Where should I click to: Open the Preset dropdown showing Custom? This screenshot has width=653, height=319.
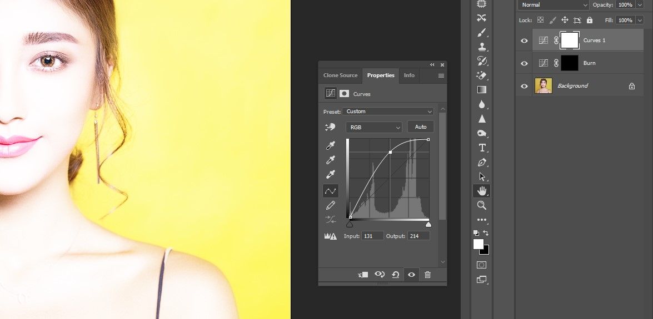click(388, 112)
